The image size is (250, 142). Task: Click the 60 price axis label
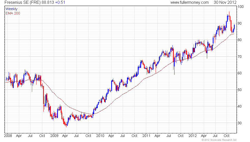[x=240, y=73]
